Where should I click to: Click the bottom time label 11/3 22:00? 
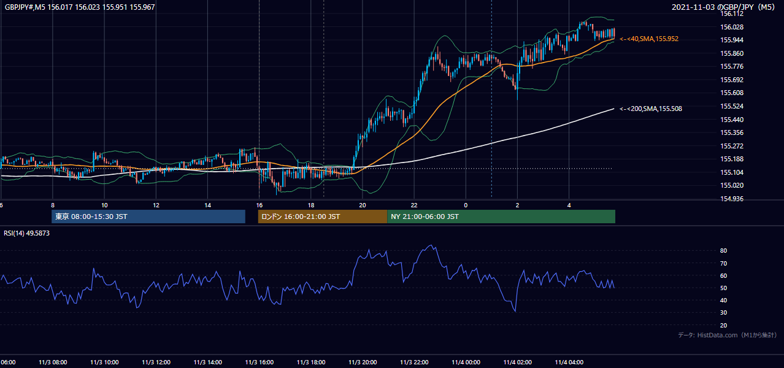tap(414, 362)
